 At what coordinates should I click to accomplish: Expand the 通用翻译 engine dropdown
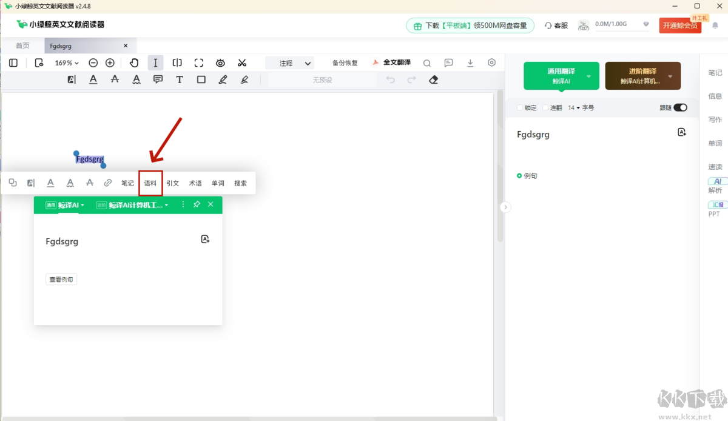click(588, 76)
